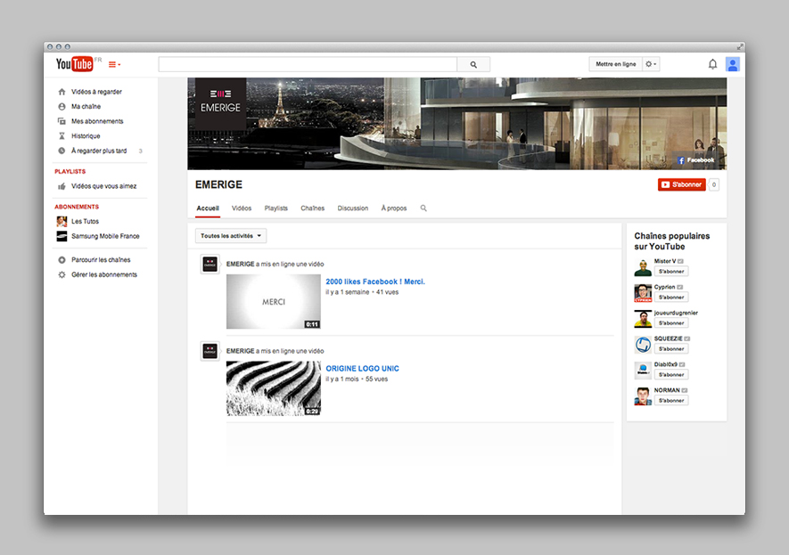Open Historique hourglass icon
The image size is (789, 555).
coord(62,135)
